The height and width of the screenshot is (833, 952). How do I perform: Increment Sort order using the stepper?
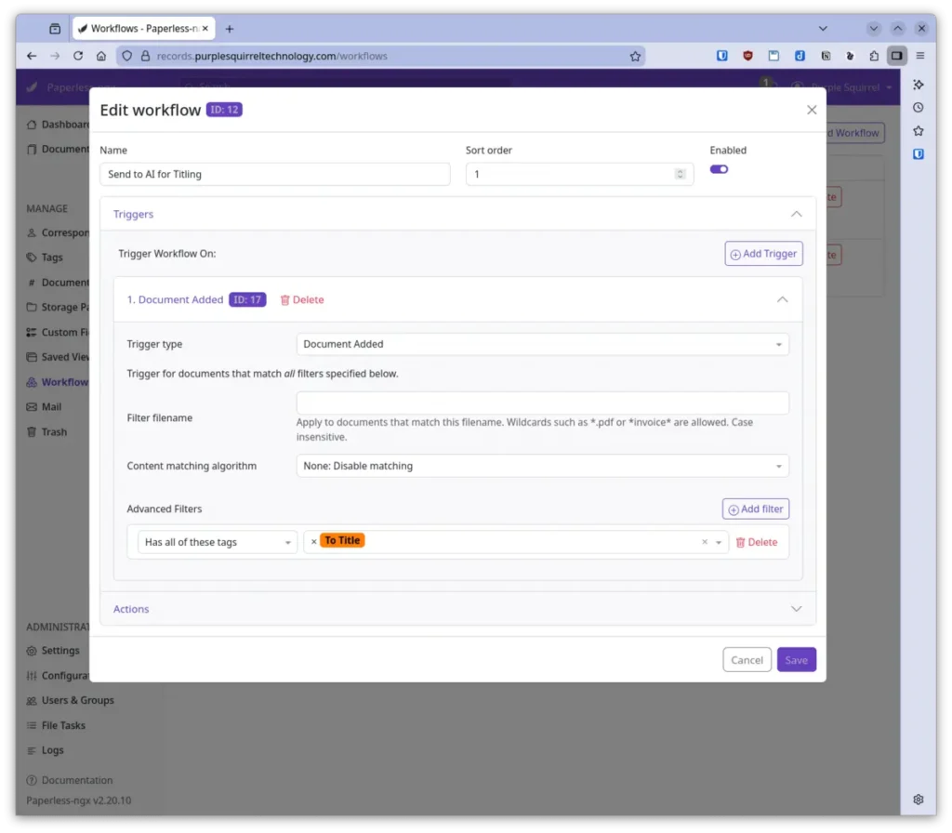679,170
